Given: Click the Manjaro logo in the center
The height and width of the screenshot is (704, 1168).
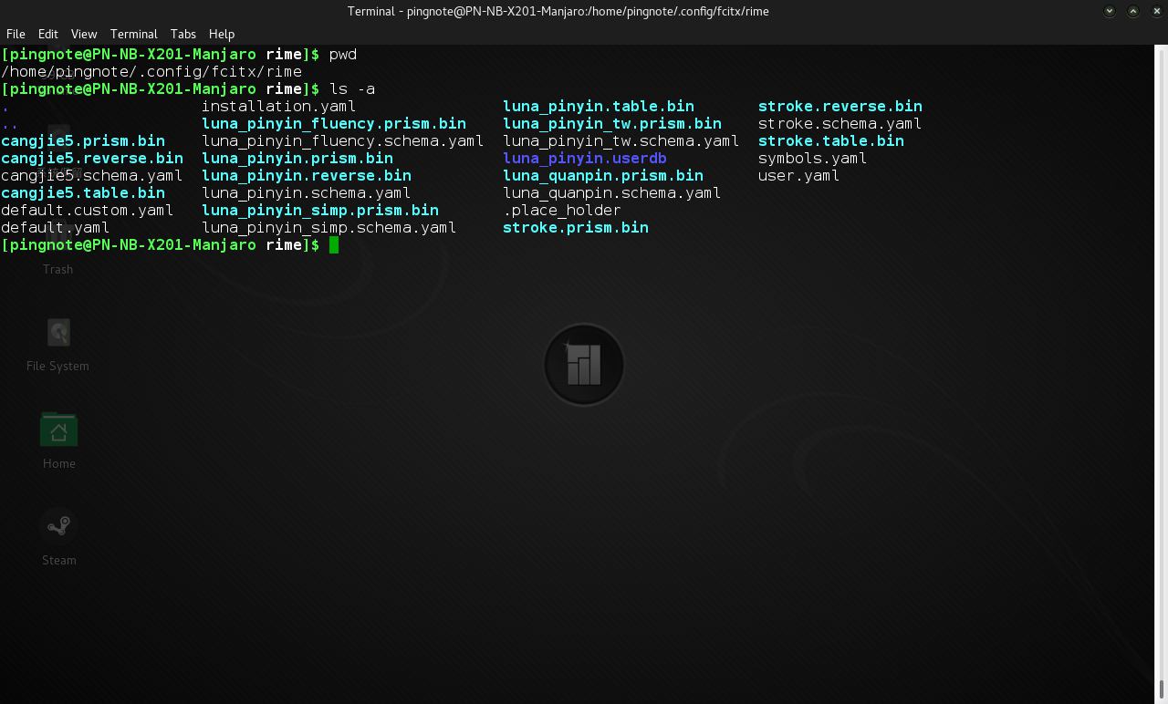Looking at the screenshot, I should 584,365.
